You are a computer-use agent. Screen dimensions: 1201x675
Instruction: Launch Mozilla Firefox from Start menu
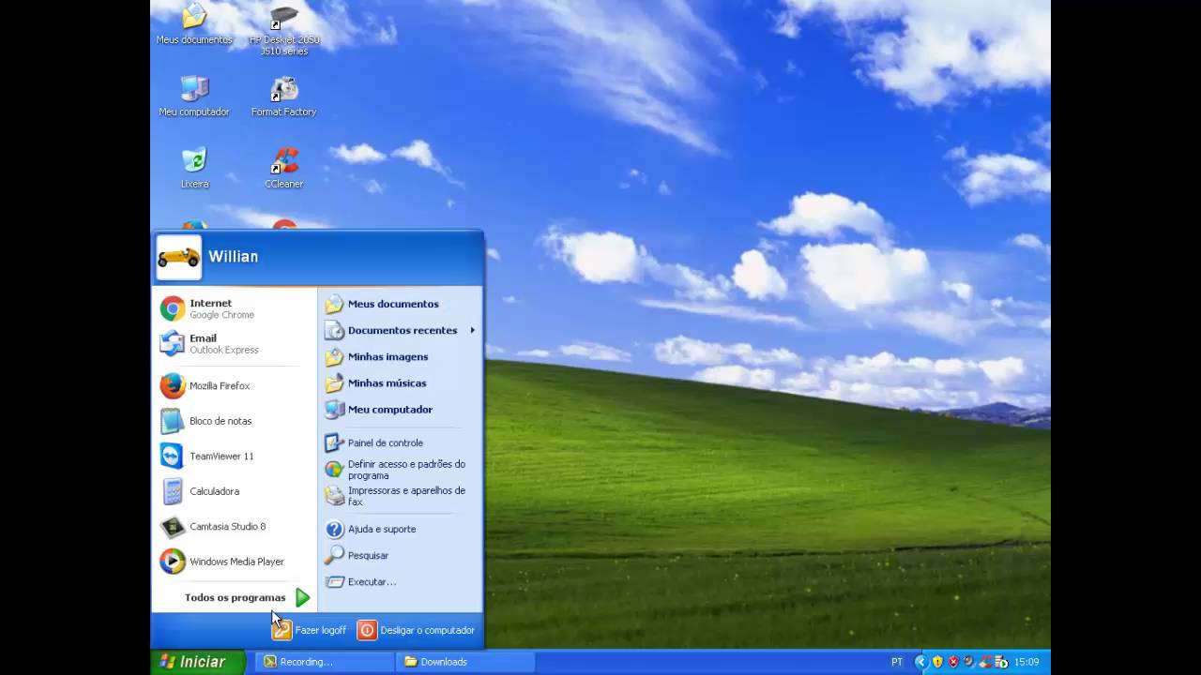click(x=235, y=385)
